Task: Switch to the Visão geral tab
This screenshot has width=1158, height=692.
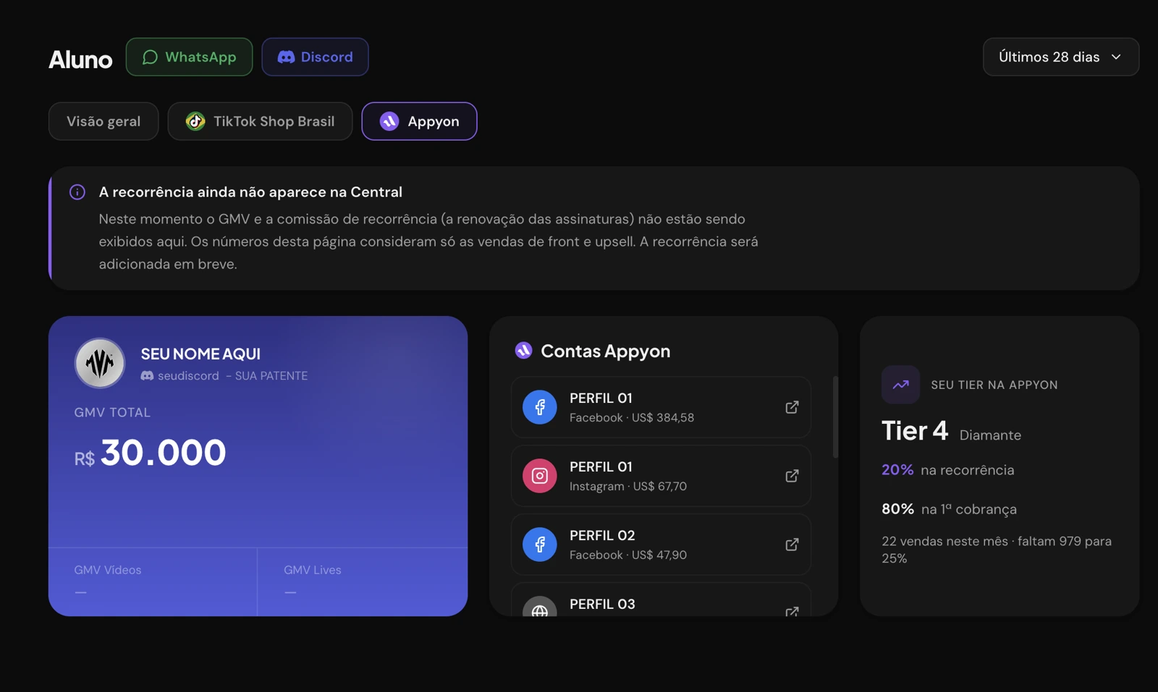Action: pyautogui.click(x=103, y=121)
